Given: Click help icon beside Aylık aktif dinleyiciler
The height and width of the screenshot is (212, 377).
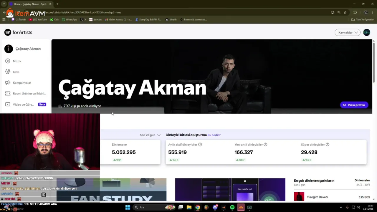Looking at the screenshot, I should tap(200, 145).
